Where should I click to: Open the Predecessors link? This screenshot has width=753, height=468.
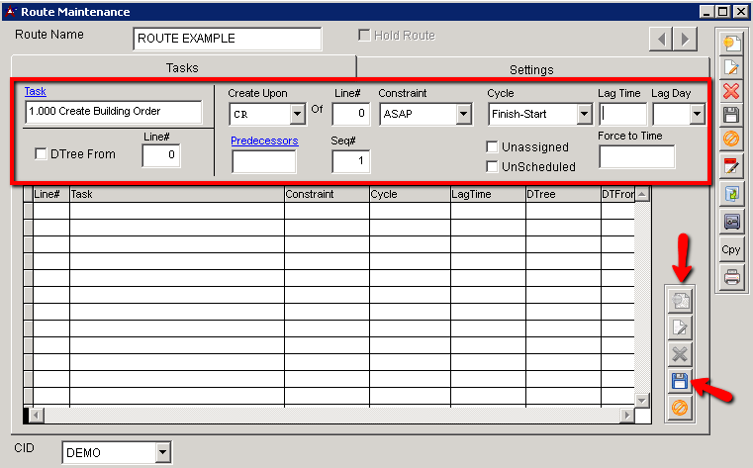click(264, 141)
